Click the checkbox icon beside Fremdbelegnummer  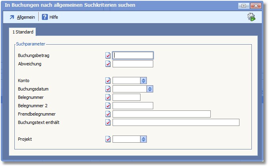coord(108,114)
